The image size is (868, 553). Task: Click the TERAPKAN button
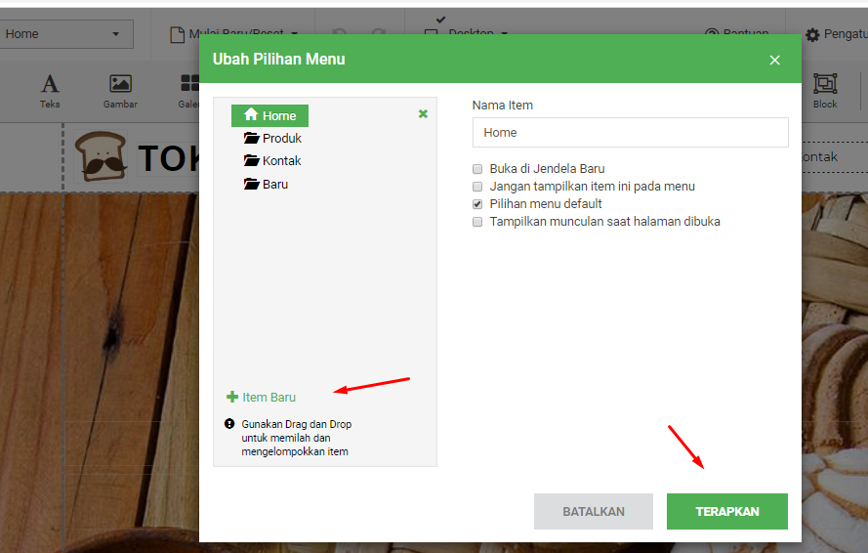(726, 511)
